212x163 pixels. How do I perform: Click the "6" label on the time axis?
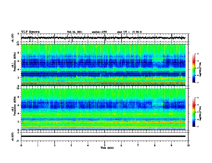tap(122, 145)
